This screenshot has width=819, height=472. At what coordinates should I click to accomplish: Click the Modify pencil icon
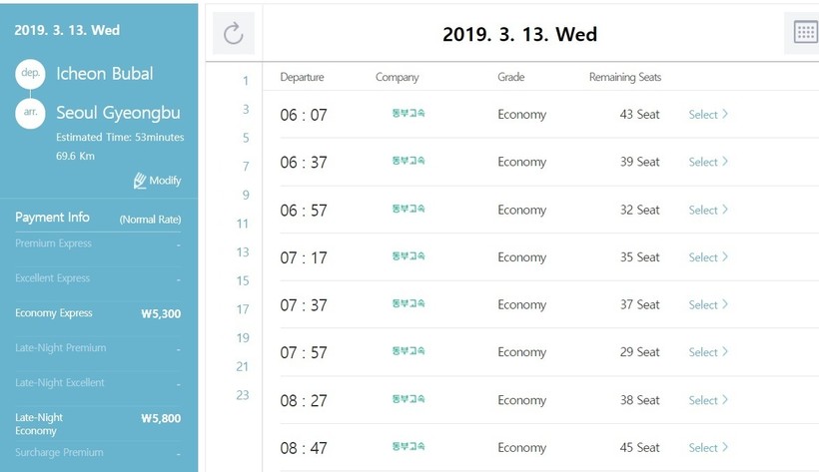pyautogui.click(x=141, y=180)
